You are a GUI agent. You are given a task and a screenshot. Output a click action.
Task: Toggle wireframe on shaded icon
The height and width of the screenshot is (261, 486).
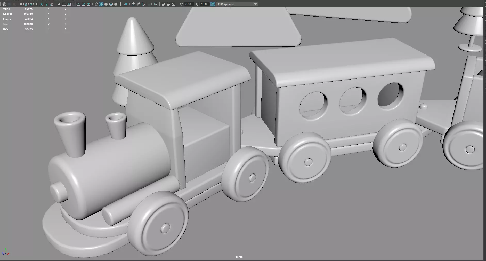(111, 4)
